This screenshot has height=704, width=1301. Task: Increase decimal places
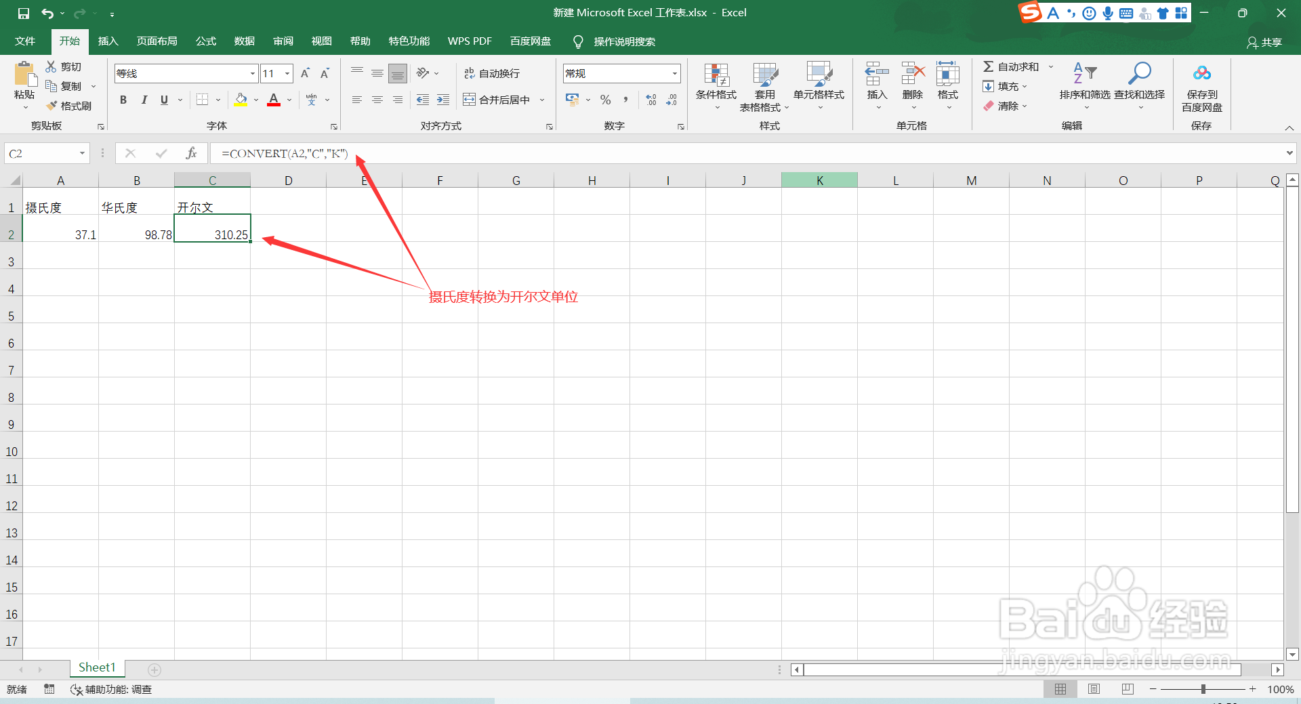pyautogui.click(x=651, y=100)
